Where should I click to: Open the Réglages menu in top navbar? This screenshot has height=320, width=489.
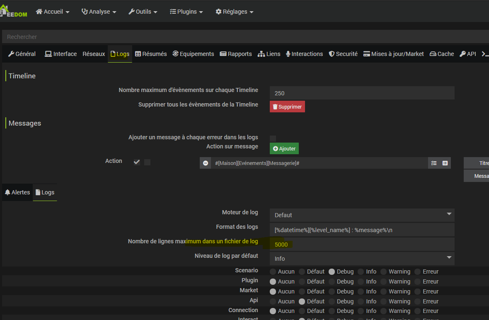click(235, 12)
